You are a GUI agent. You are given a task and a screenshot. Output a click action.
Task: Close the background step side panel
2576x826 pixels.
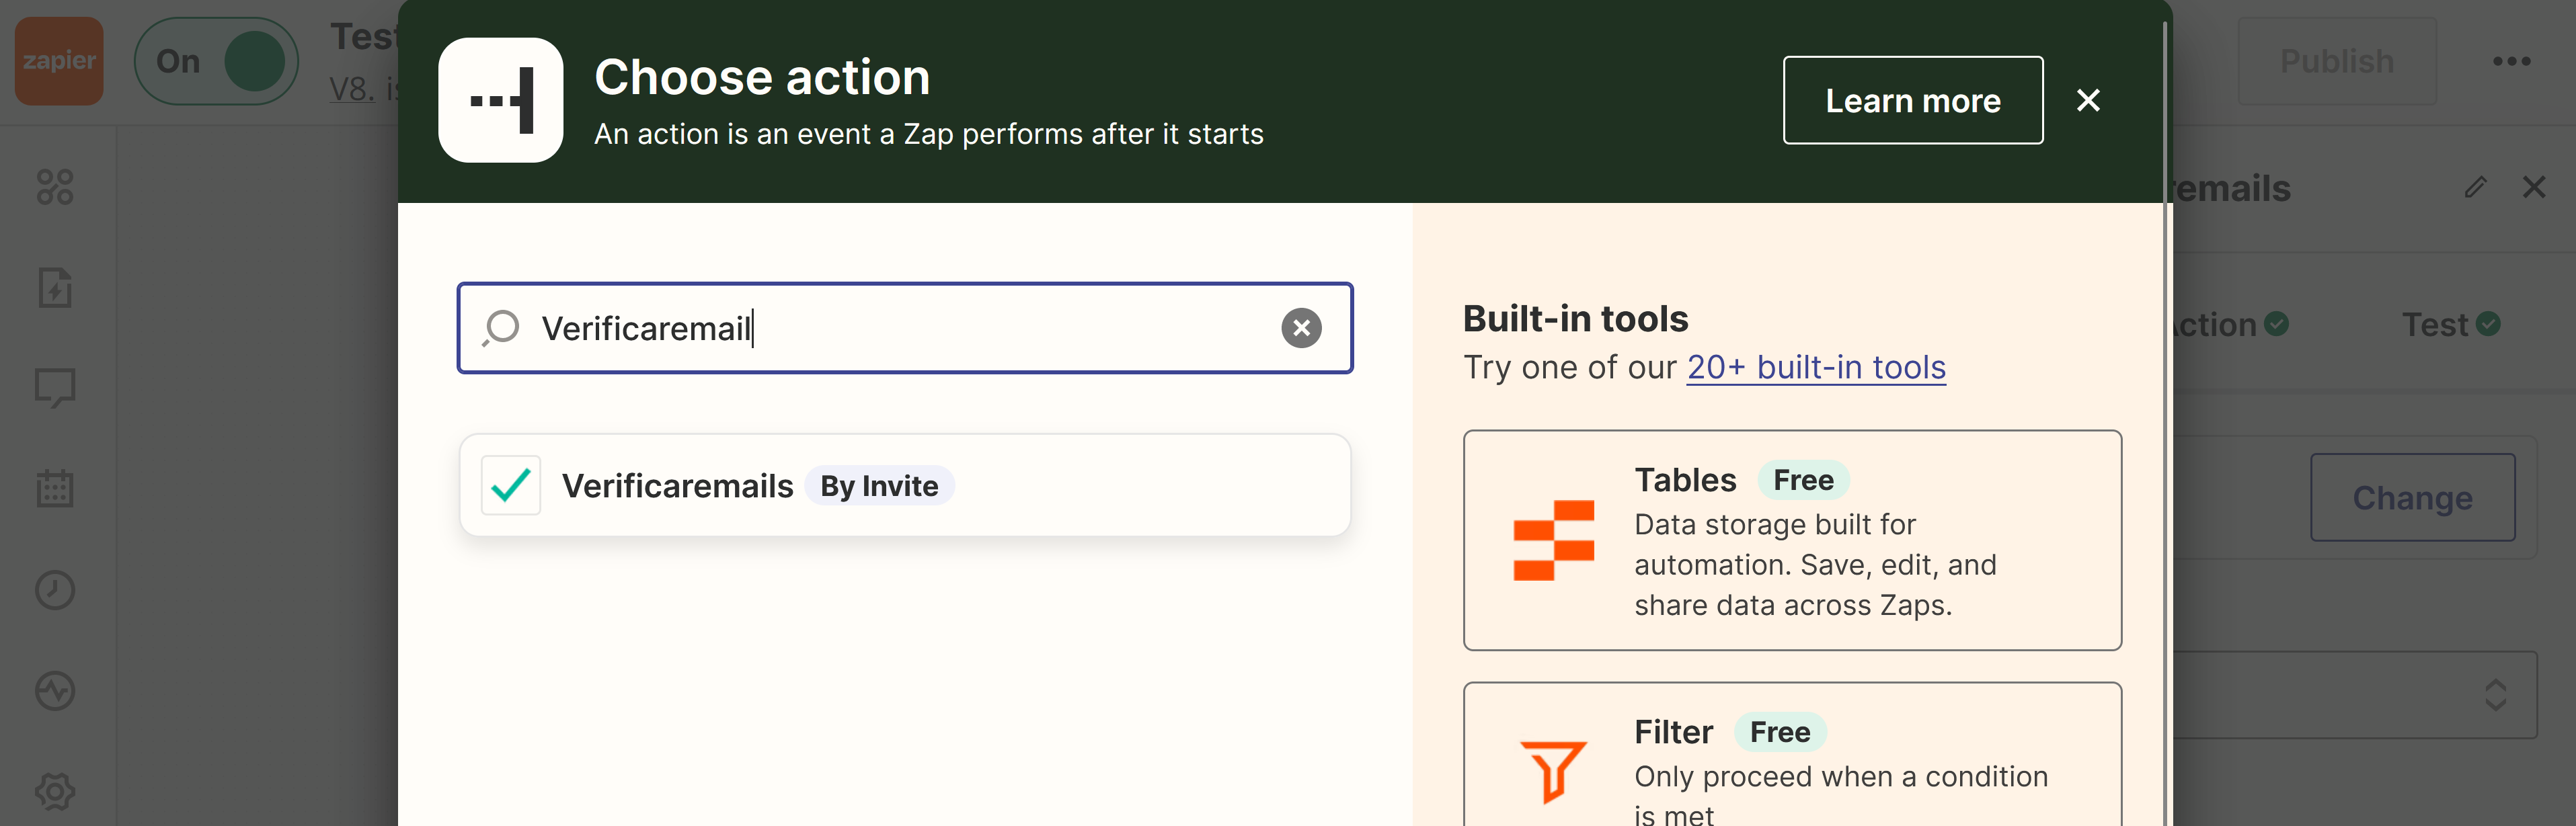pos(2534,187)
